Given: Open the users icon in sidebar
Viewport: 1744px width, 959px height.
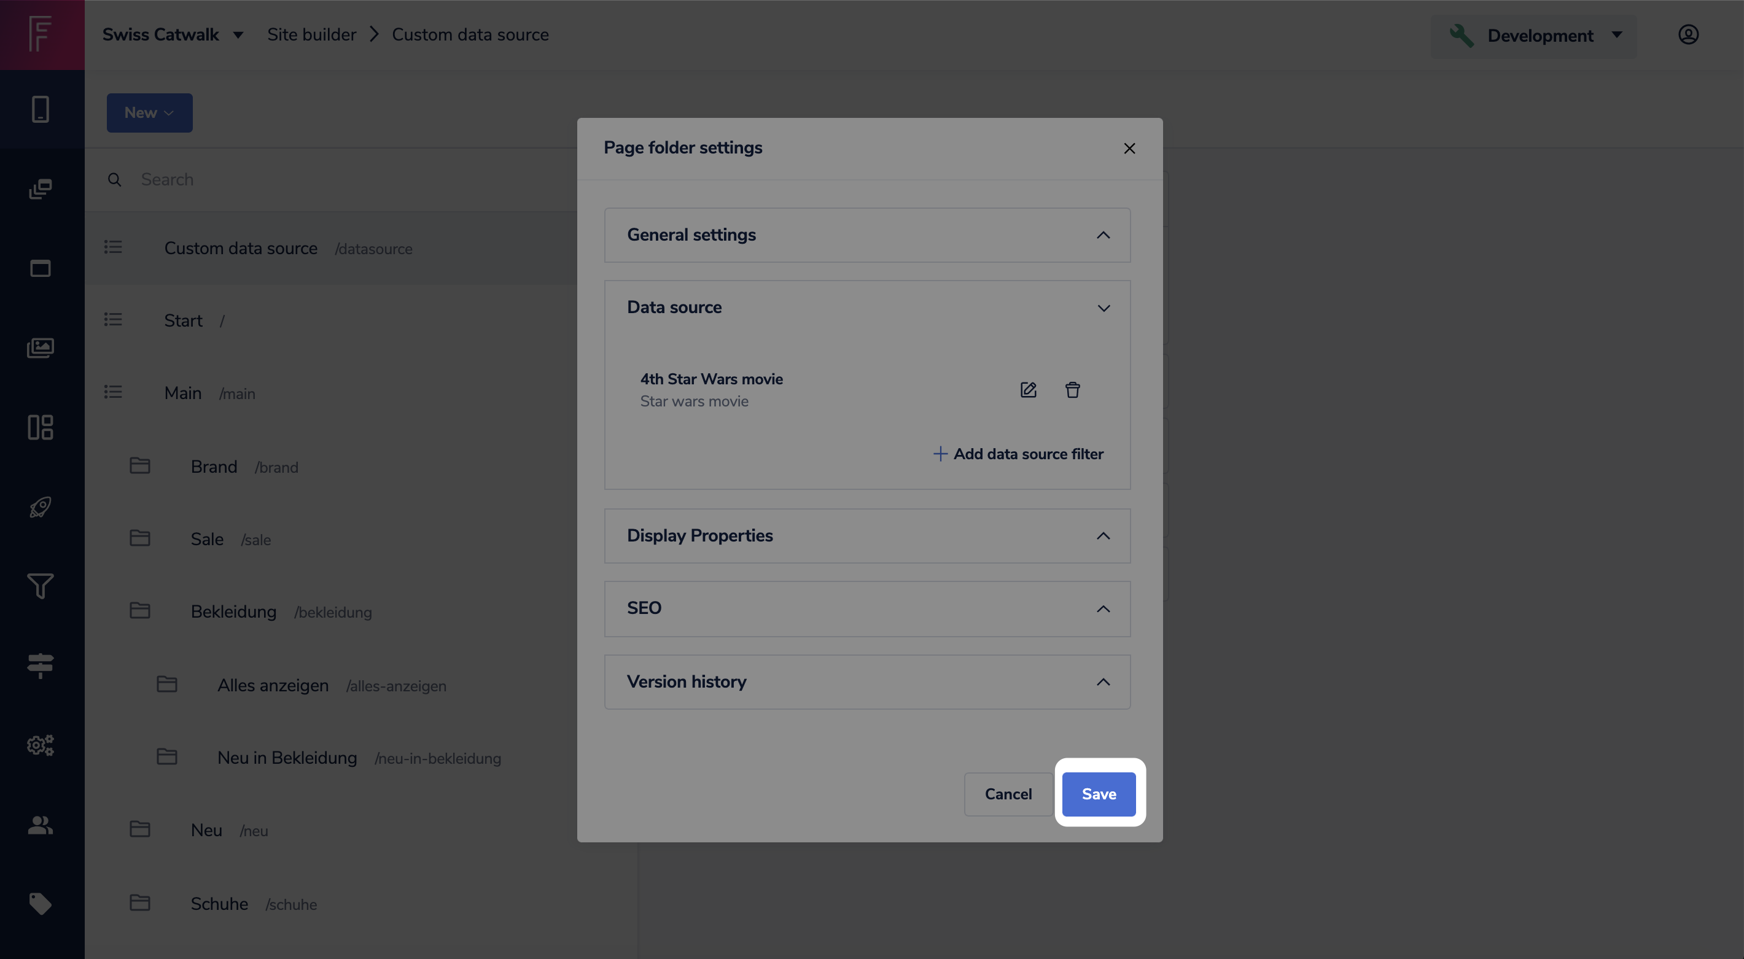Looking at the screenshot, I should point(41,825).
